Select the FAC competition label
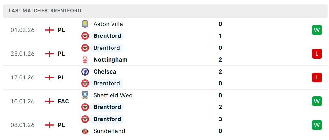 pos(63,101)
